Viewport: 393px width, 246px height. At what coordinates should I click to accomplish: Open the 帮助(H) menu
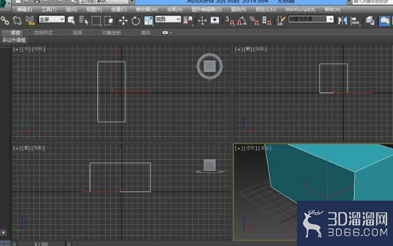click(x=332, y=10)
